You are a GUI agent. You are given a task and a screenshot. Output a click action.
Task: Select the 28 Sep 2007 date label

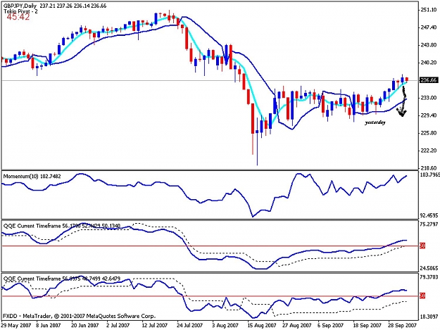click(403, 325)
